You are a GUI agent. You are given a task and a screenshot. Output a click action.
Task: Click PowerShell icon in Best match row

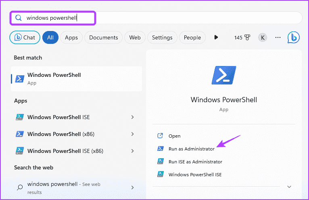(20, 79)
